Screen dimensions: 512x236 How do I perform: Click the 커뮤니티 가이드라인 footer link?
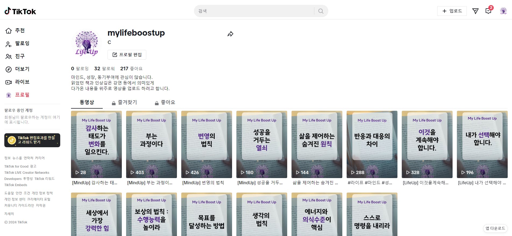point(19,205)
